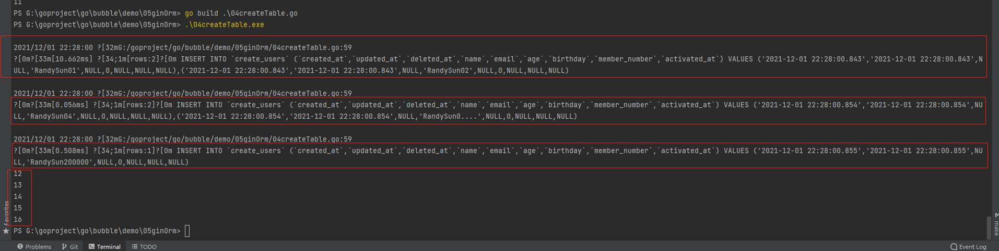This screenshot has height=251, width=999.
Task: Click the Problems warning icon
Action: [20, 246]
